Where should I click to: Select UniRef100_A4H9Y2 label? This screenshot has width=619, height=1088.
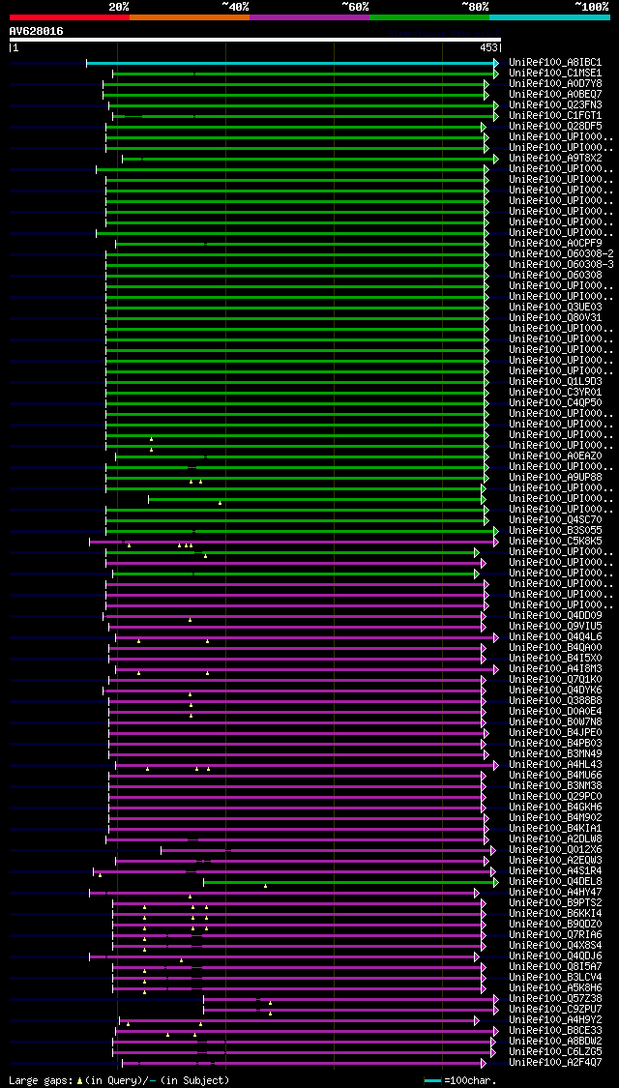tap(555, 1020)
